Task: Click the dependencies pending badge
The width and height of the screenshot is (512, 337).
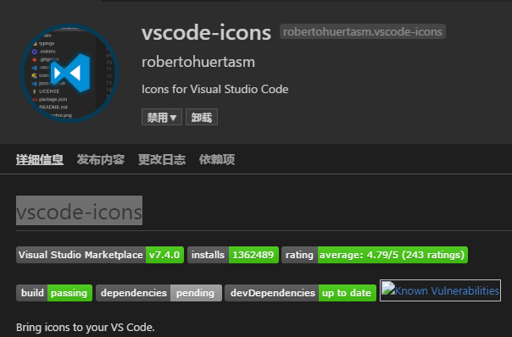Action: point(159,293)
